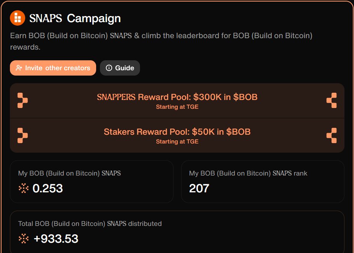Click the +933.53 distributed value

point(56,238)
